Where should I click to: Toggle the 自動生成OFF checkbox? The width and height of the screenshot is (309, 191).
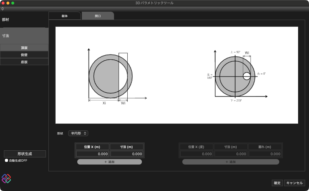(x=6, y=160)
